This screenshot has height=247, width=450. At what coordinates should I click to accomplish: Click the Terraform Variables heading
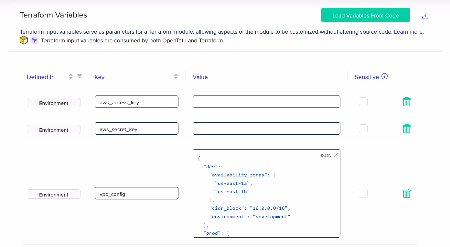54,15
